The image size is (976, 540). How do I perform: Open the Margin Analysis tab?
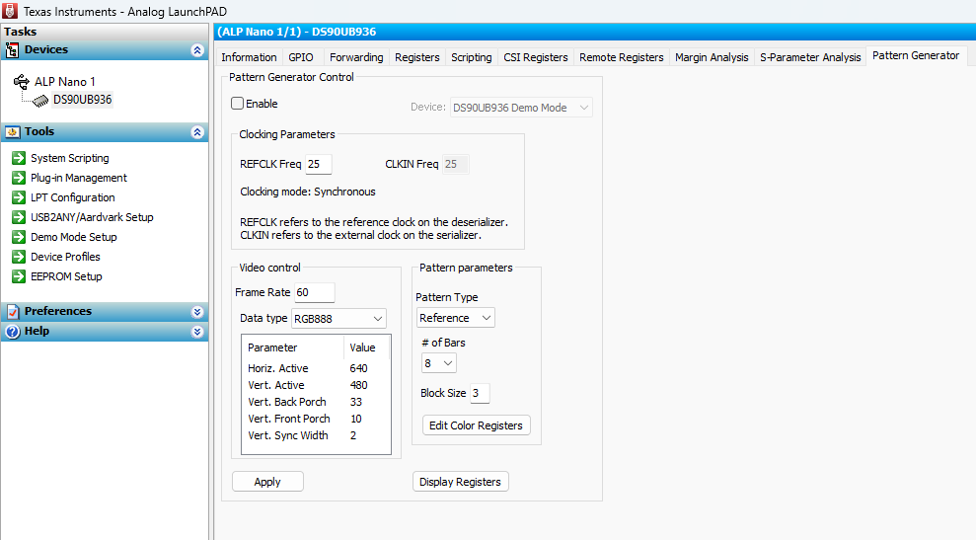711,57
